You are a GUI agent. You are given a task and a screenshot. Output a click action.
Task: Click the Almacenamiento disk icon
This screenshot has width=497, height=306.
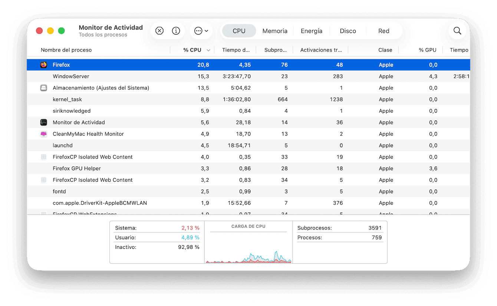pyautogui.click(x=44, y=88)
